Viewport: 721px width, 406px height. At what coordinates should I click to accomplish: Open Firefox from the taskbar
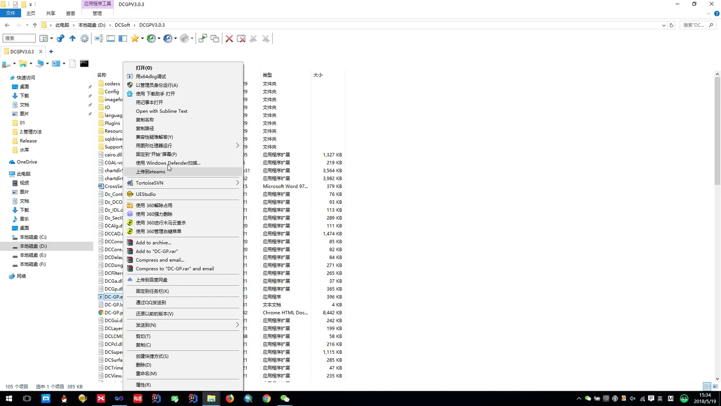[x=230, y=398]
